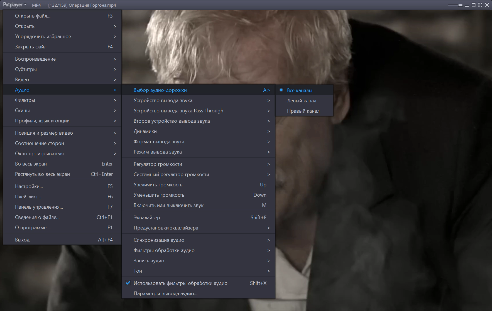The image size is (492, 311).
Task: Expand the 'Видео' submenu
Action: (62, 80)
